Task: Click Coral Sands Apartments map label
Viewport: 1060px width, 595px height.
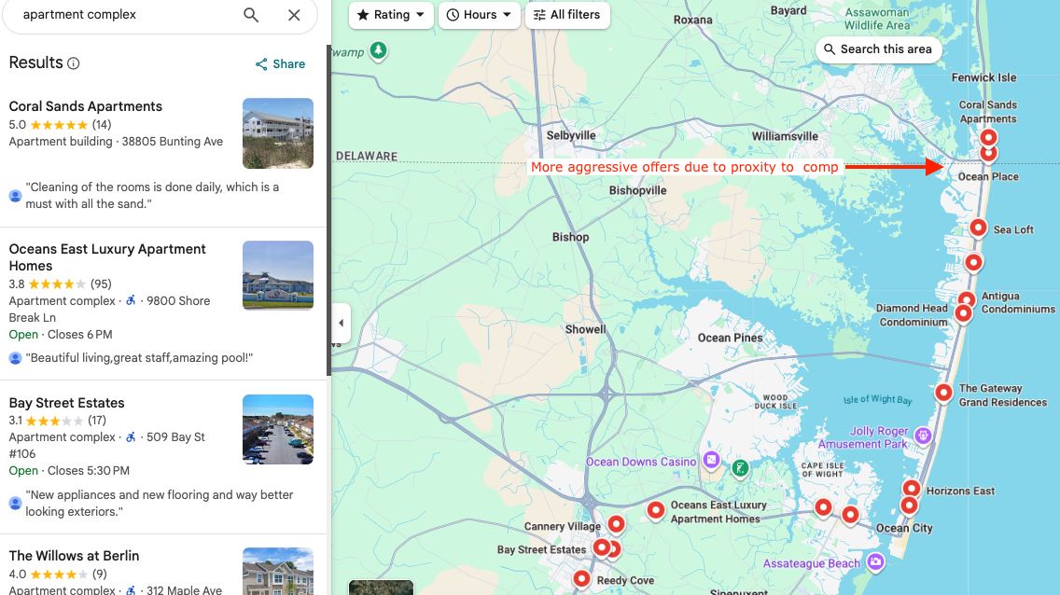Action: pyautogui.click(x=987, y=112)
